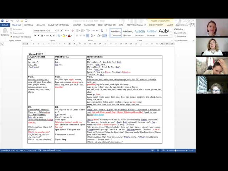Toggle Align Left paragraph alignment
The height and width of the screenshot is (171, 228).
[77, 36]
